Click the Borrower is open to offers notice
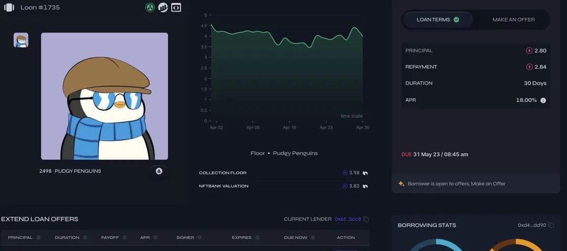Screen dimensions: 567x251 point(456,184)
